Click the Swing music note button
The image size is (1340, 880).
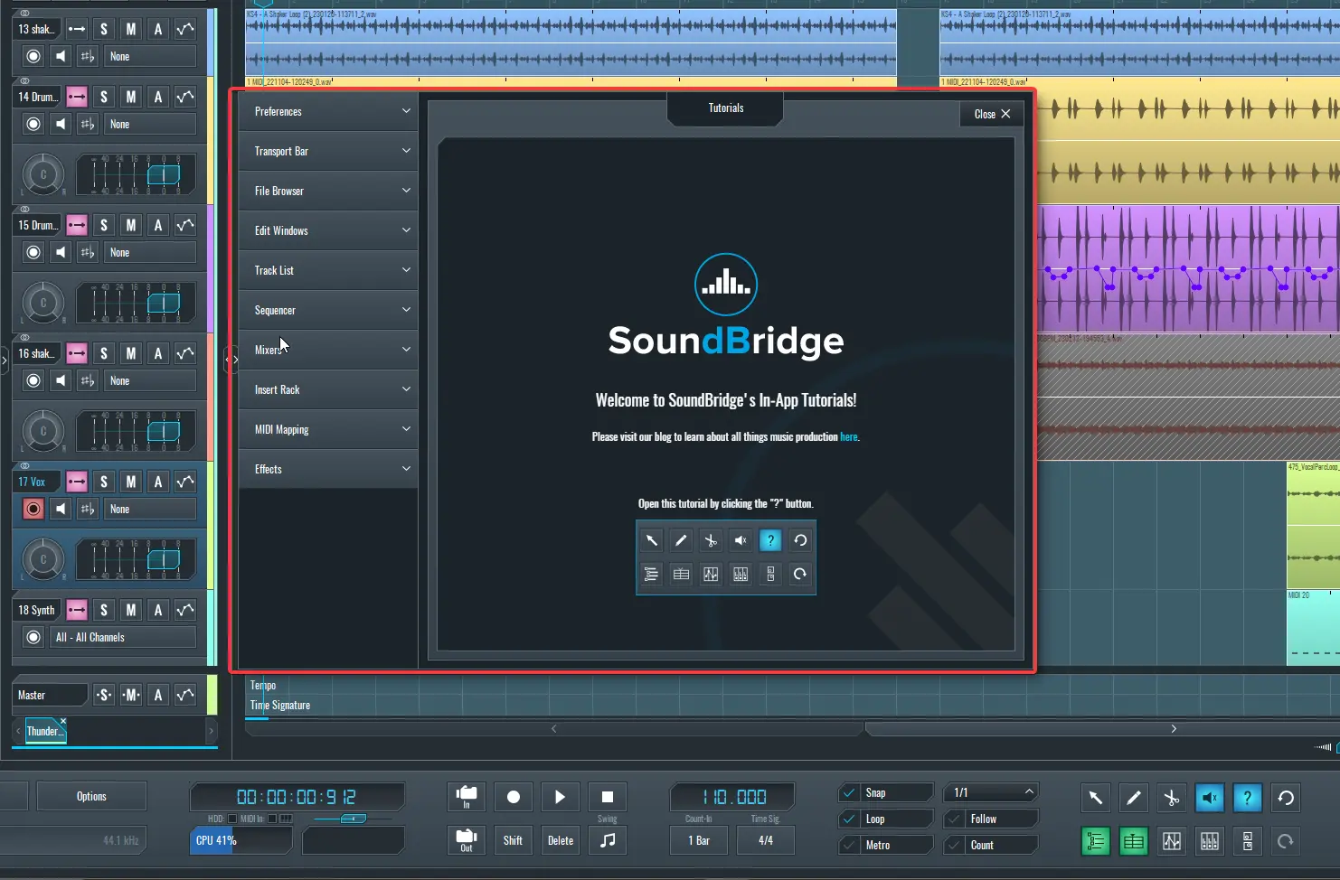608,840
